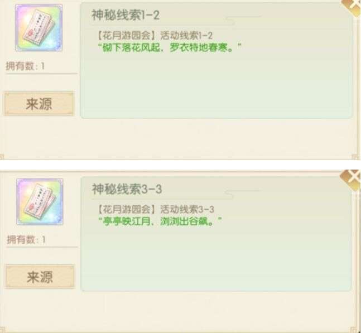Close the 神秘线索1-2 detail panel
This screenshot has height=333, width=361.
pos(352,7)
